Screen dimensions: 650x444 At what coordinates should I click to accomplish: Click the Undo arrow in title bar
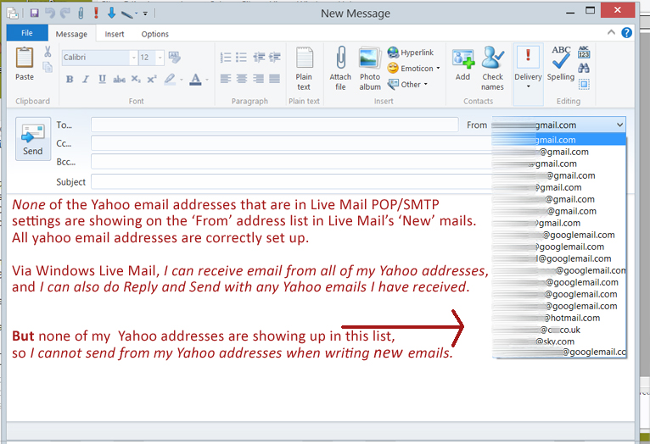[x=50, y=13]
